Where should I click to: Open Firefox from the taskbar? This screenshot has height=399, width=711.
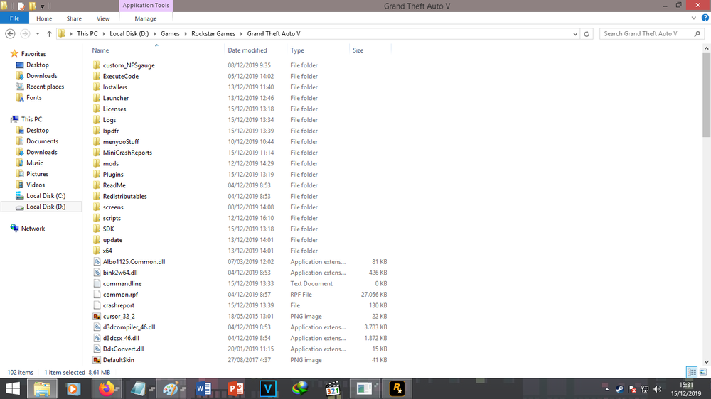[x=107, y=388]
